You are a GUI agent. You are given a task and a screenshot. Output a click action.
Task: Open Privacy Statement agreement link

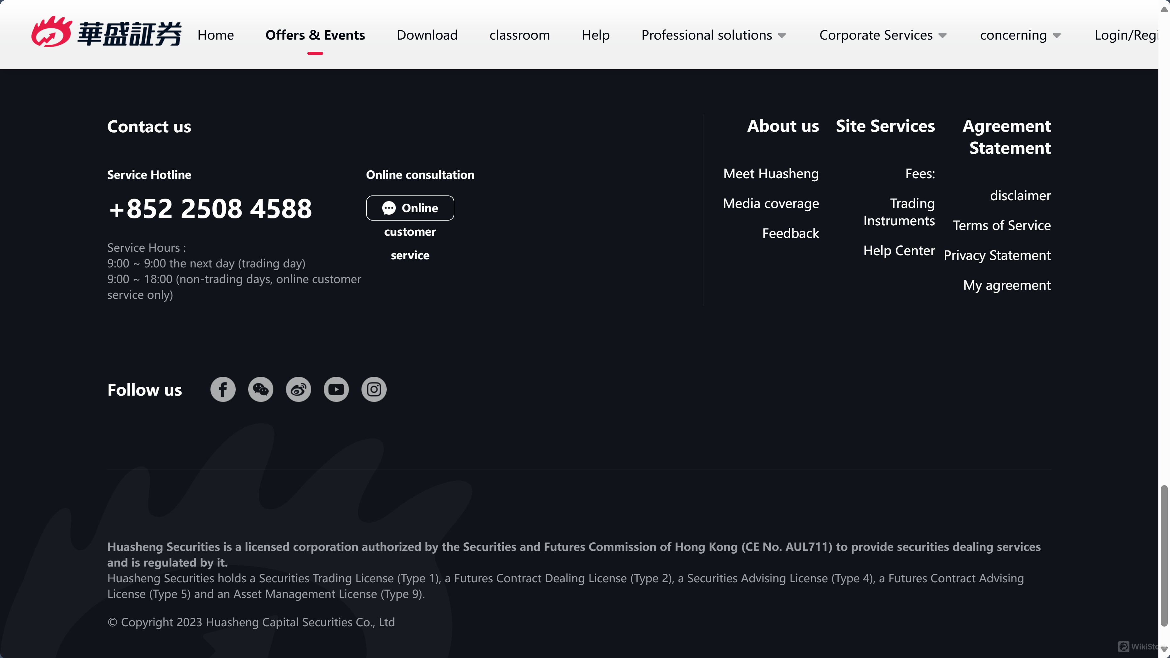[x=997, y=255]
